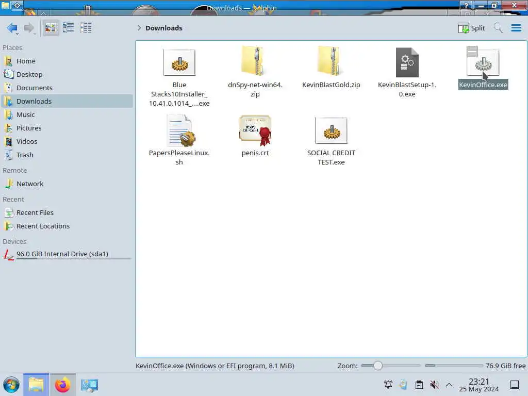Click the KevinOffice.exe file name label
The width and height of the screenshot is (528, 396).
coord(483,85)
